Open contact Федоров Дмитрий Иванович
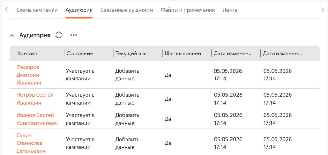Image resolution: width=328 pixels, height=155 pixels. coord(29,75)
